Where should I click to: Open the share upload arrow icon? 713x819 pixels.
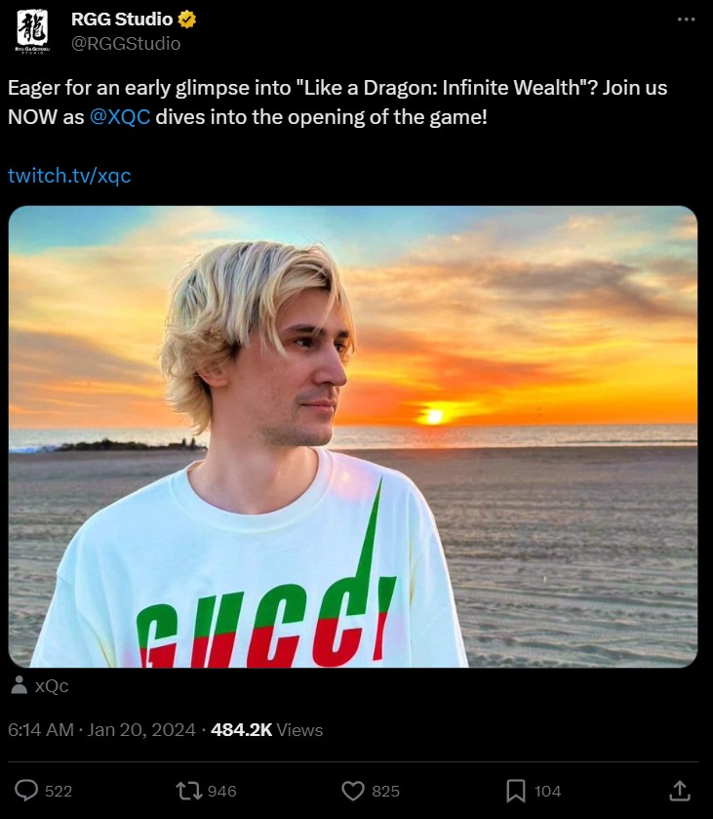680,791
